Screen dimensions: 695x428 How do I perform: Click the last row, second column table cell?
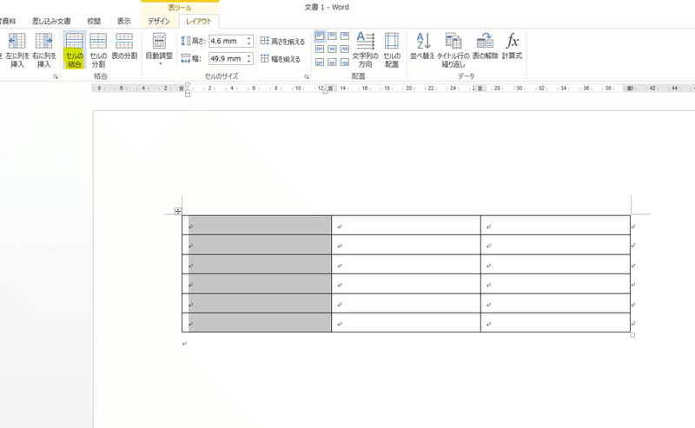[406, 323]
